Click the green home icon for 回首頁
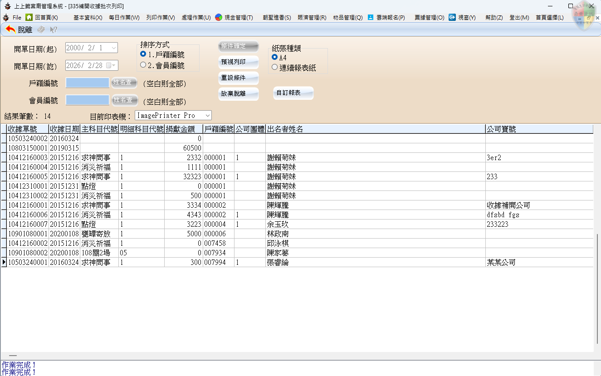This screenshot has height=376, width=601. [29, 17]
